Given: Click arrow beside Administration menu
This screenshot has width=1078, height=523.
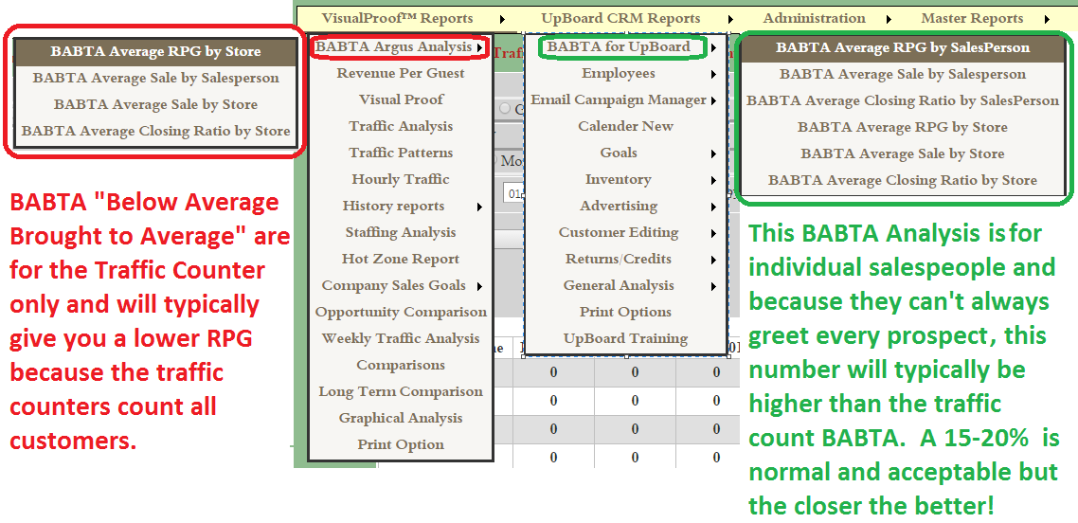Looking at the screenshot, I should [x=889, y=19].
